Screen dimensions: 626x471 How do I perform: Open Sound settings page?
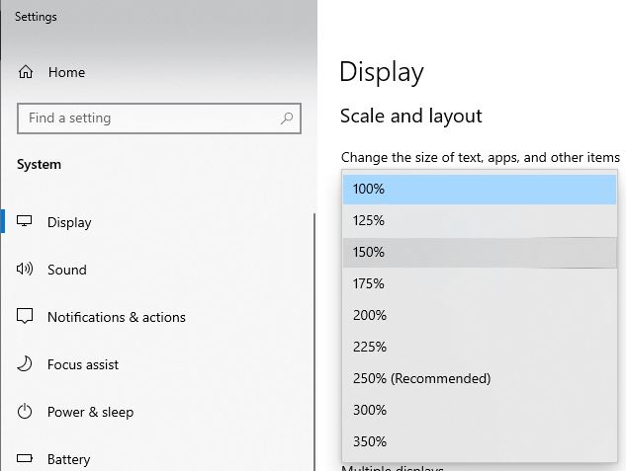tap(67, 270)
